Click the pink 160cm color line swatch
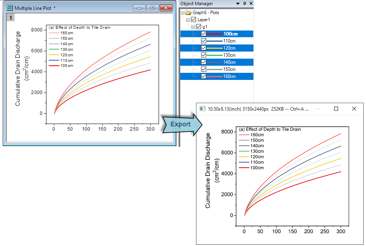The width and height of the screenshot is (366, 246). [x=214, y=76]
